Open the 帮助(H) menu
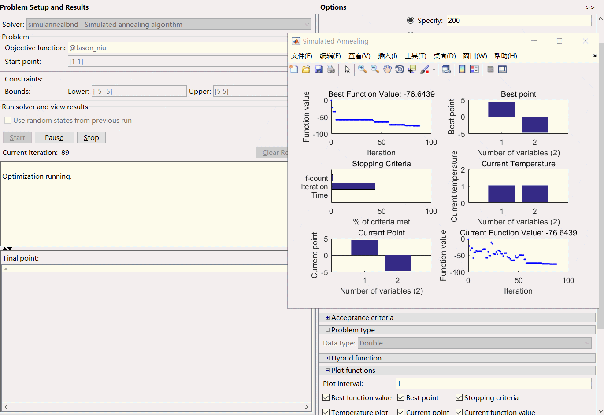Viewport: 604px width, 415px height. 505,55
